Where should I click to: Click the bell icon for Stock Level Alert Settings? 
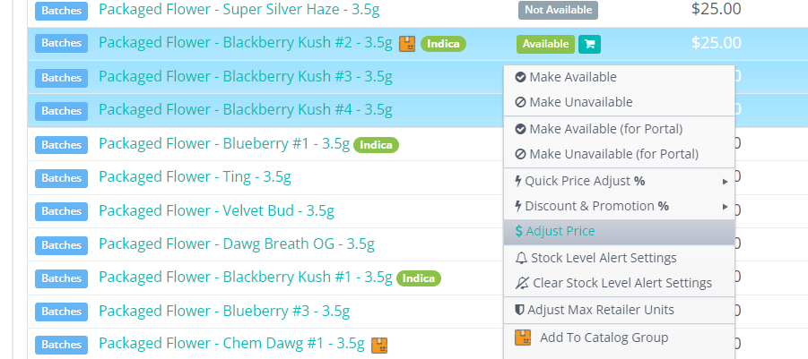522,258
